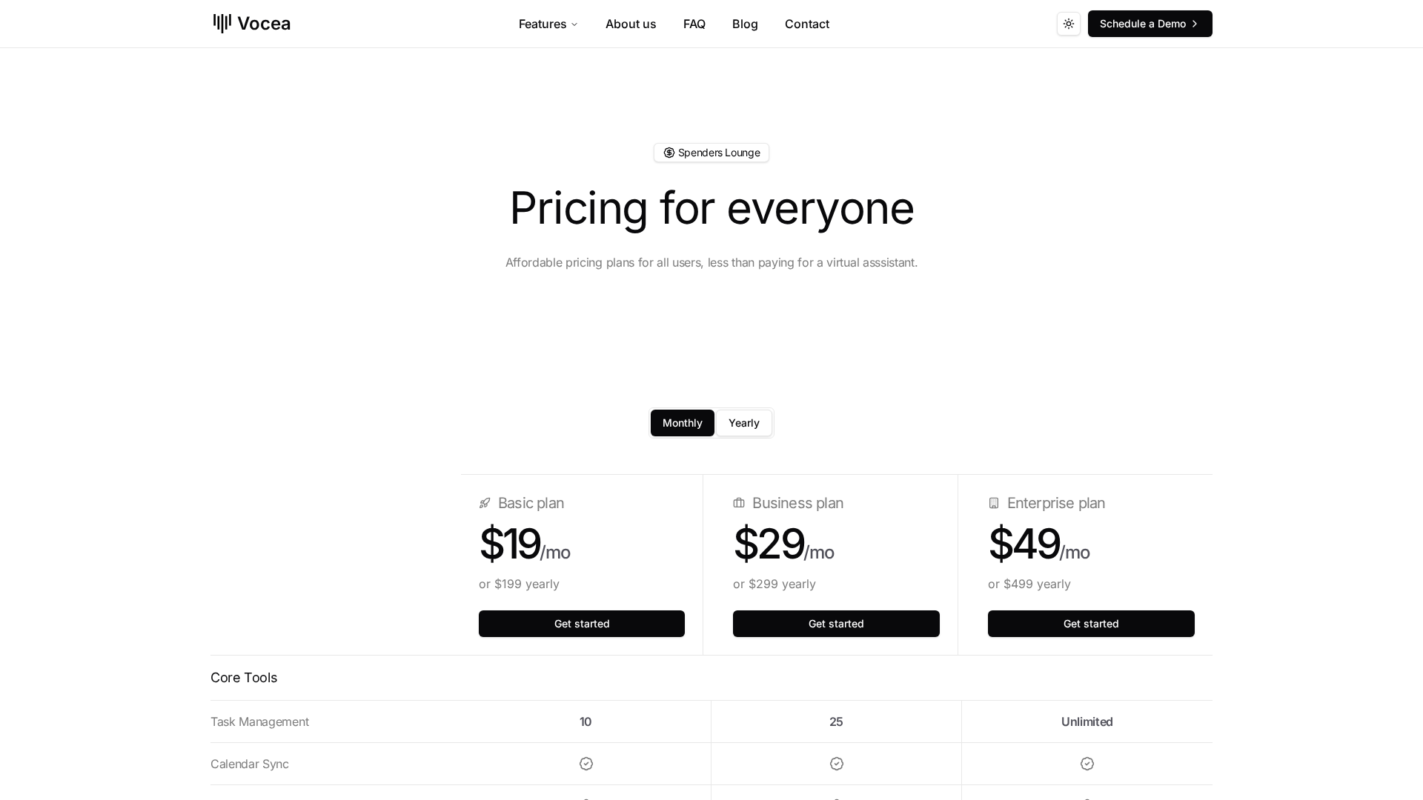Click the Basic plan rocket icon
The width and height of the screenshot is (1423, 800).
pos(485,504)
